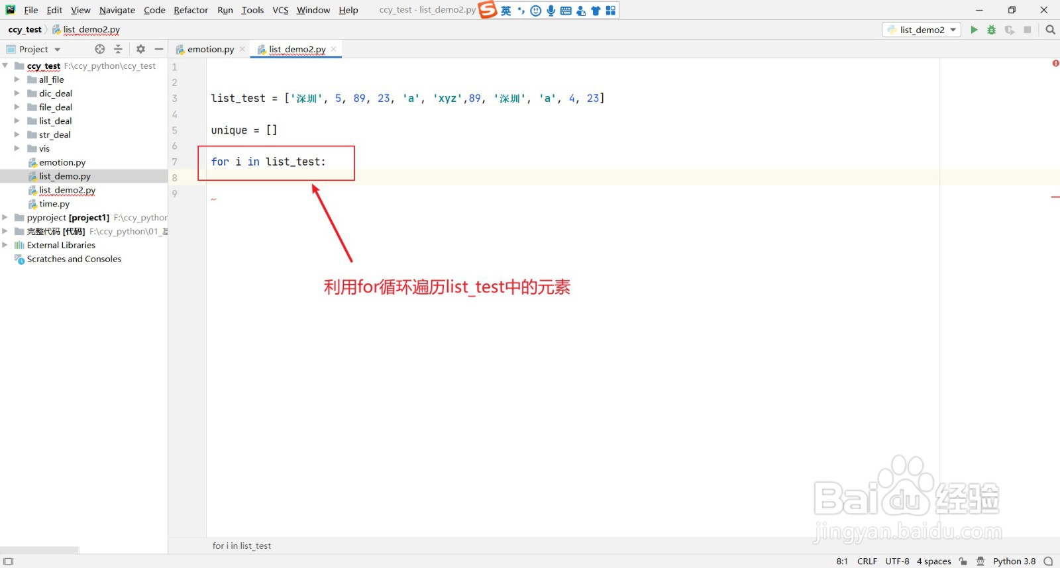
Task: Expand the dic_deal folder
Action: (x=17, y=93)
